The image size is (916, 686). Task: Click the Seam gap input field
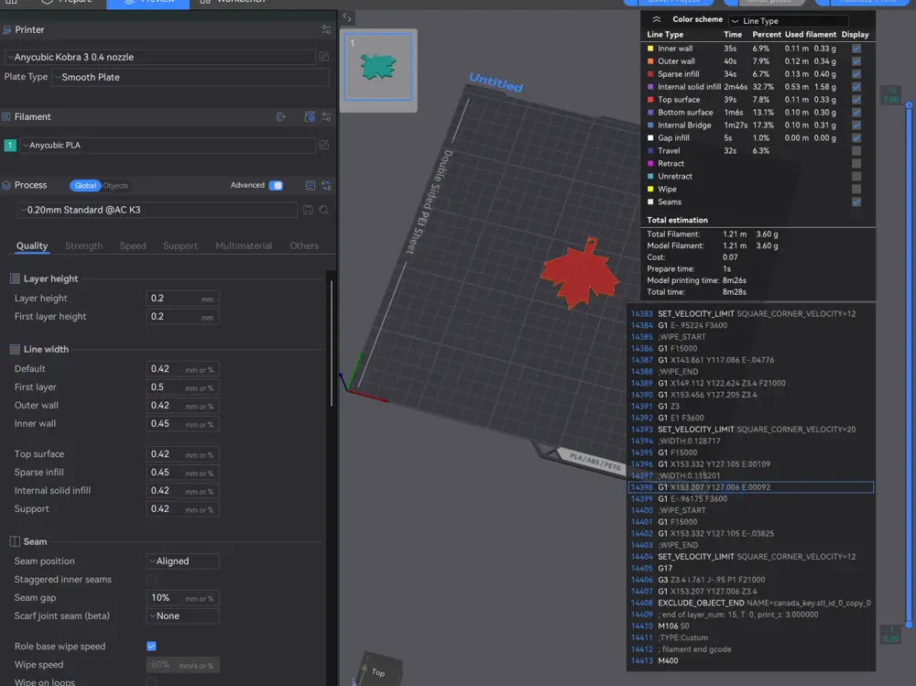pos(182,598)
